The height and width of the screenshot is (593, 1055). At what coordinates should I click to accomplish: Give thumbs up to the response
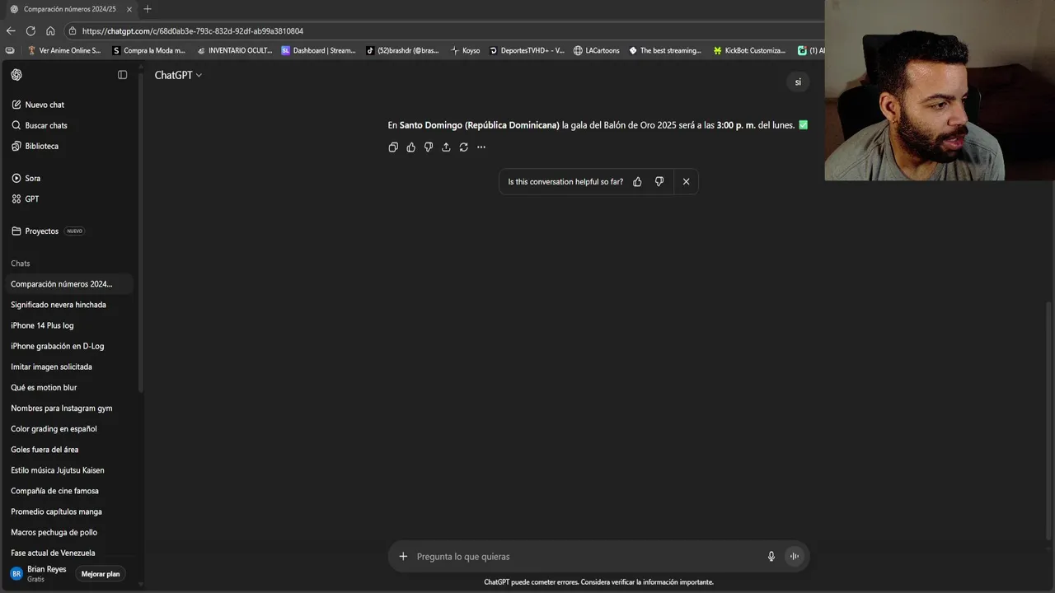click(x=410, y=147)
